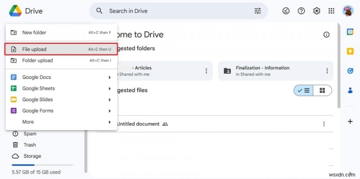Viewport: 360px width, 179px height.
Task: Open Finalization - Information folder card
Action: pos(275,71)
